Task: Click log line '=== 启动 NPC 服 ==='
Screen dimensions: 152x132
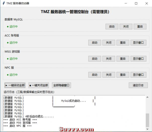Action: tap(17, 126)
